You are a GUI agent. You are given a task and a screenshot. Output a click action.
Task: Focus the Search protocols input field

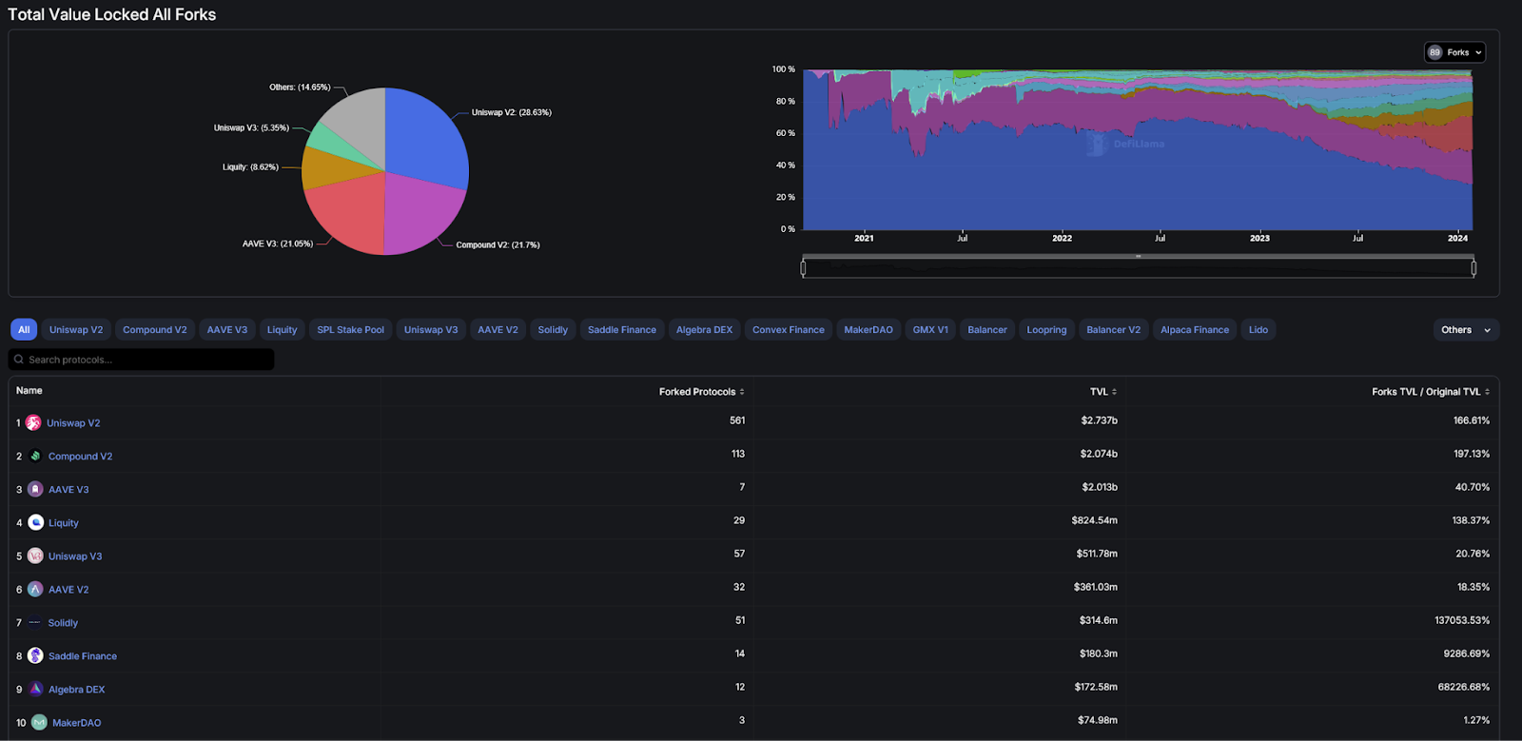(142, 360)
